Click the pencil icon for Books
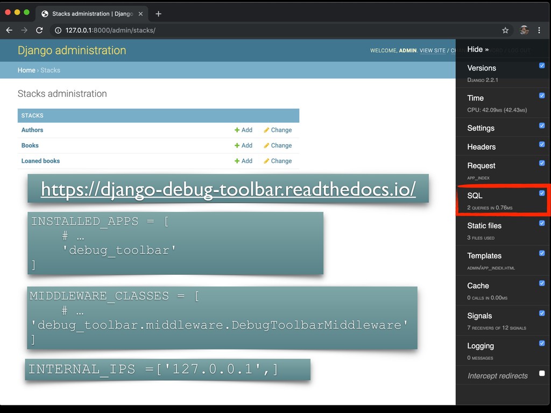The image size is (551, 413). tap(266, 145)
